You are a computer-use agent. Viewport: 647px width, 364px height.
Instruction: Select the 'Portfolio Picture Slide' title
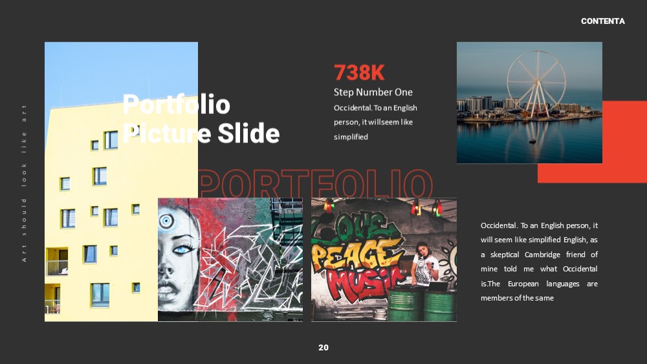201,119
